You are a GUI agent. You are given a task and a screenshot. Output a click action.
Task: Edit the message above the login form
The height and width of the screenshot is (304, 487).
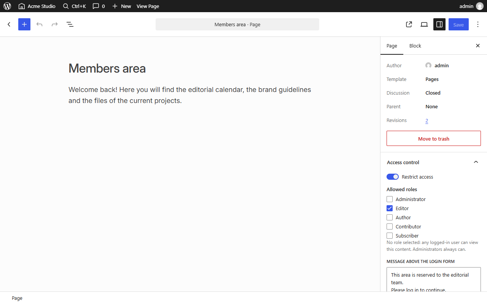coord(434,280)
